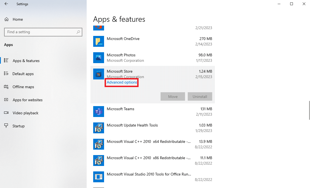The image size is (310, 188).
Task: Click the Home icon in sidebar
Action: click(x=7, y=19)
